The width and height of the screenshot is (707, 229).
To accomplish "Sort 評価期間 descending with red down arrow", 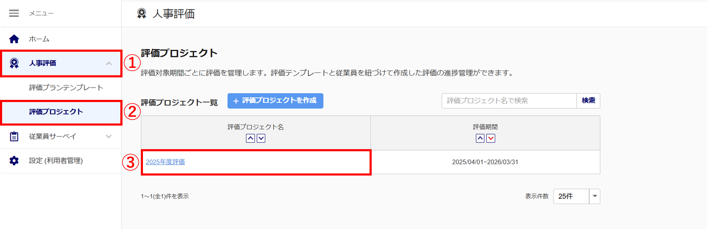I will 491,138.
